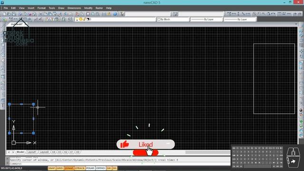Image resolution: width=304 pixels, height=171 pixels.
Task: Switch to the Layout1 tab
Action: pos(32,152)
